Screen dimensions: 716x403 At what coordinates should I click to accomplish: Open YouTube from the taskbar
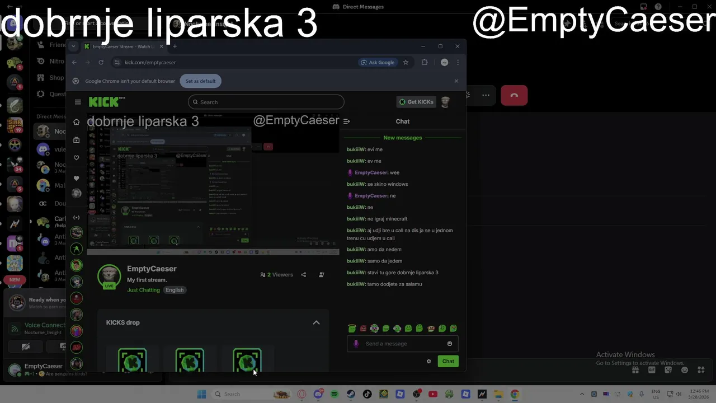(433, 394)
